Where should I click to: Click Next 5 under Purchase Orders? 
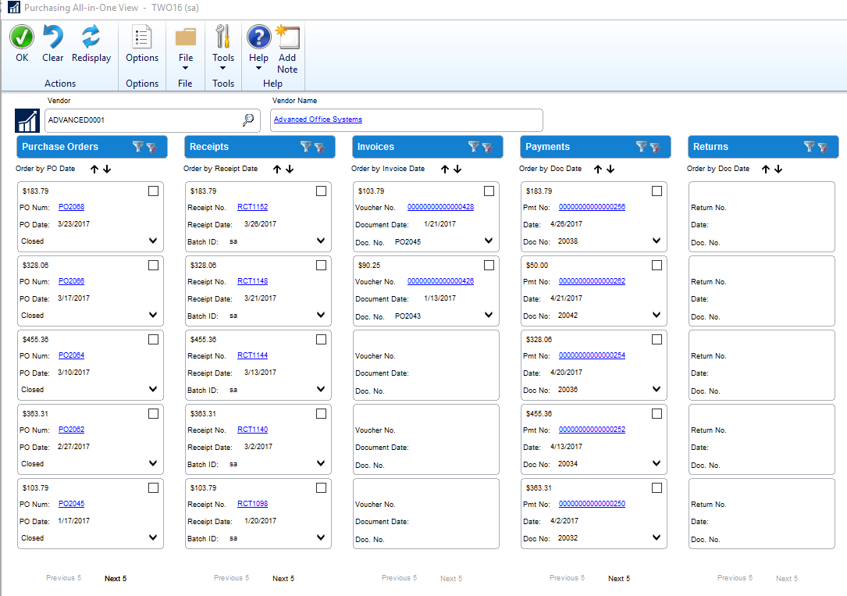click(x=116, y=579)
